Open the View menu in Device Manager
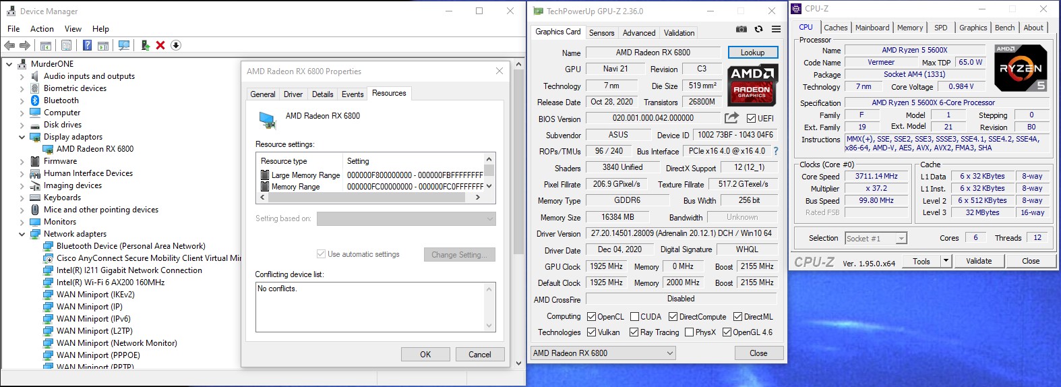1061x387 pixels. pos(73,29)
